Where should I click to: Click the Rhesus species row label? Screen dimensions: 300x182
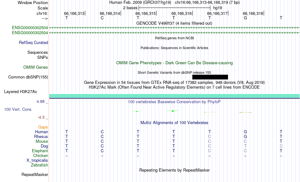(41, 136)
